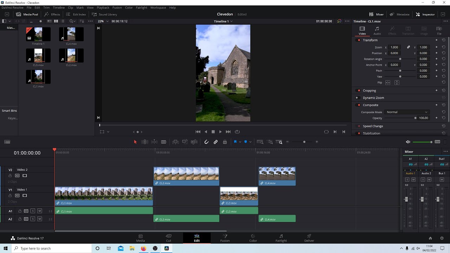The height and width of the screenshot is (253, 450).
Task: Click the position lock padlock icon in timeline toolbar
Action: [225, 142]
